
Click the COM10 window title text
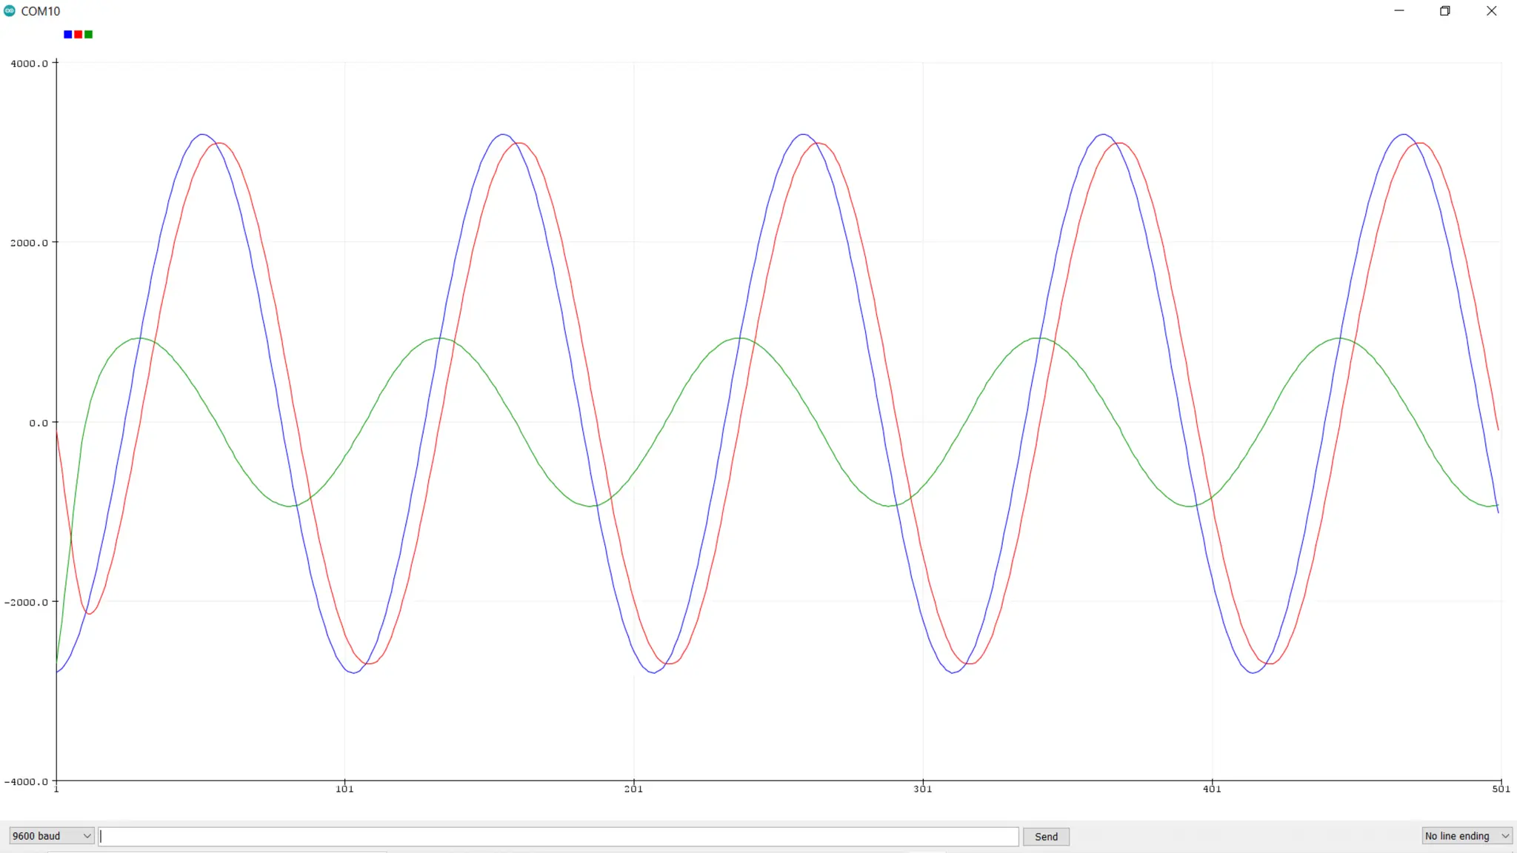pos(41,11)
